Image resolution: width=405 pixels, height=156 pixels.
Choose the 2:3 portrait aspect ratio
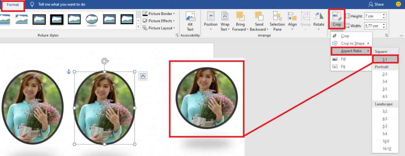(385, 74)
